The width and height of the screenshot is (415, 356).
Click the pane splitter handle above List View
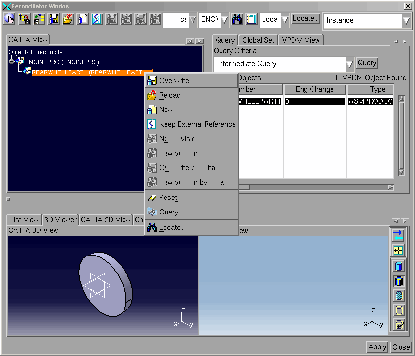(x=8, y=199)
